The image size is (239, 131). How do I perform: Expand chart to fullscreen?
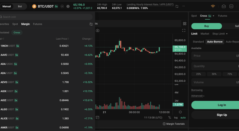click(x=184, y=30)
